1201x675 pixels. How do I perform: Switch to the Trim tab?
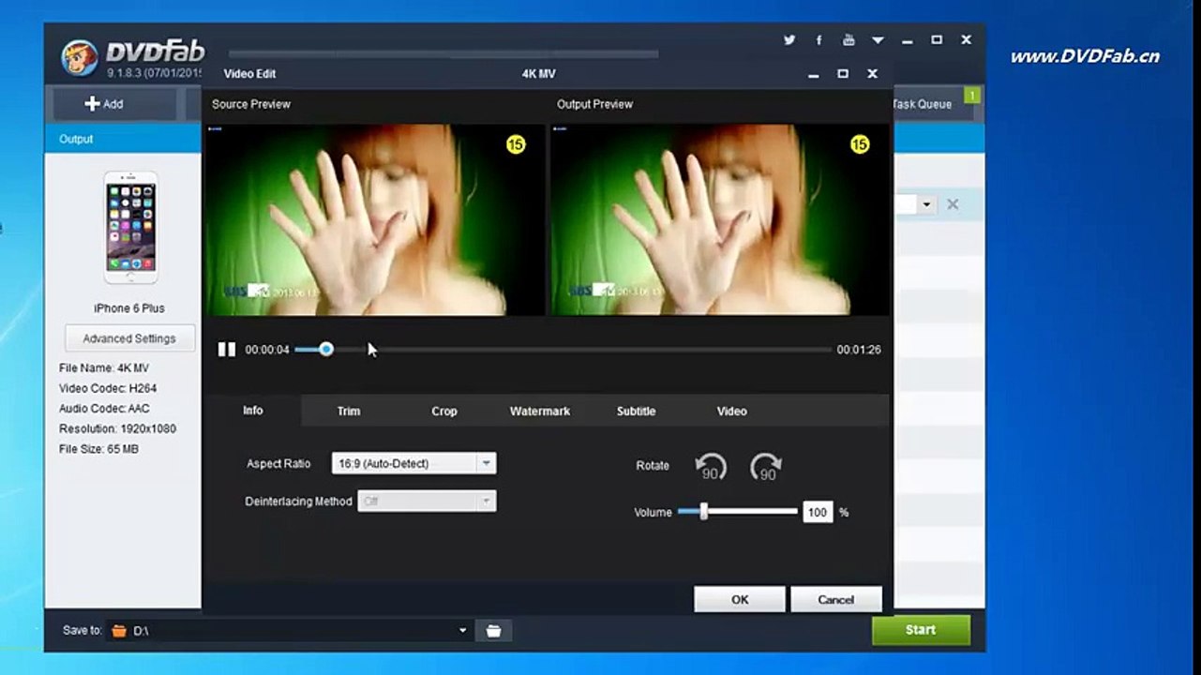[349, 411]
